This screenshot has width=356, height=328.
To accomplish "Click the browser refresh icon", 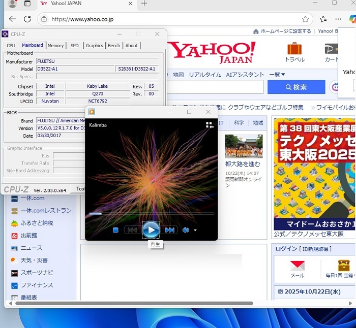I will point(27,19).
